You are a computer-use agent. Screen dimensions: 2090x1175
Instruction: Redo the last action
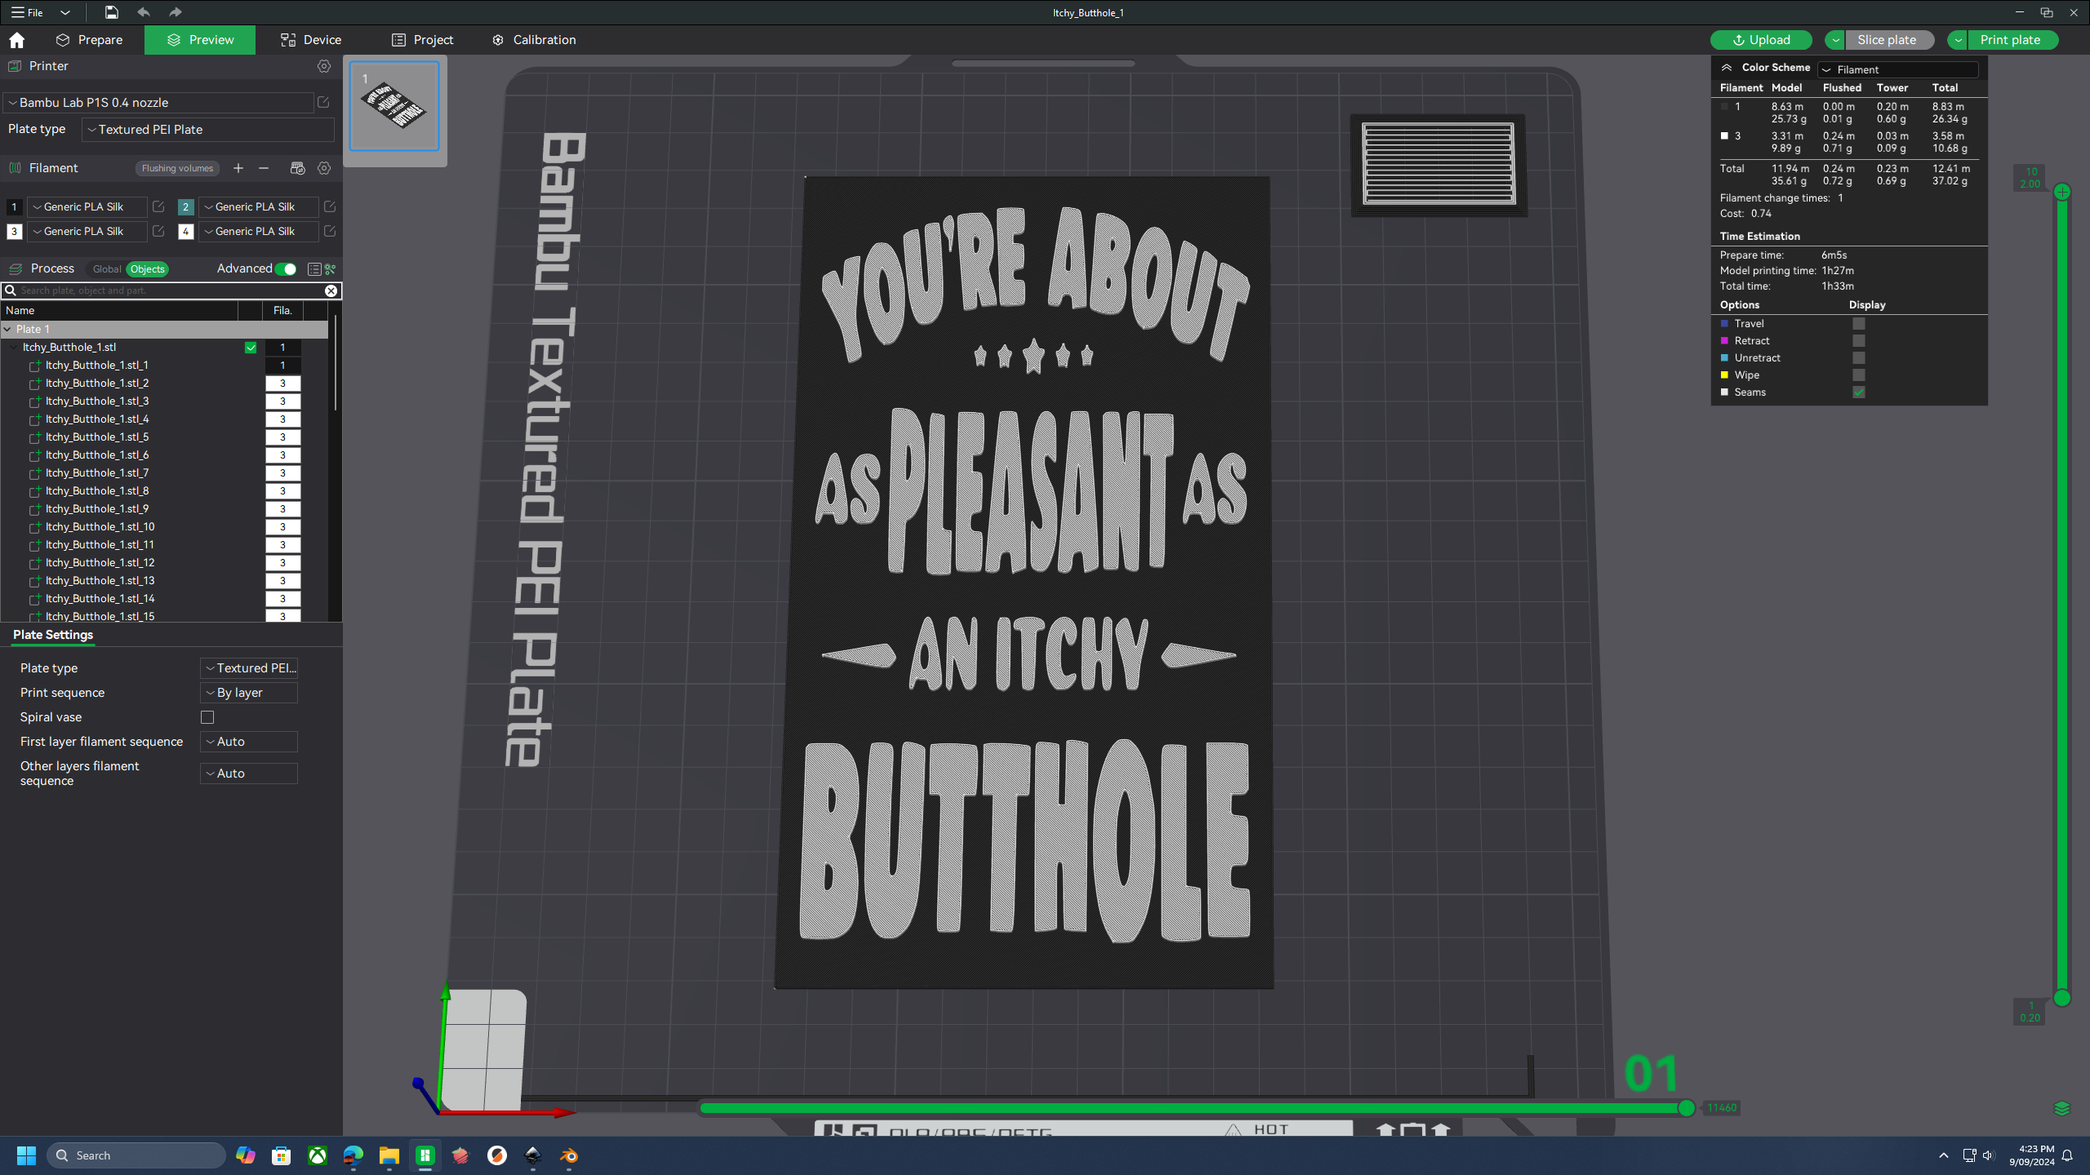(x=175, y=12)
